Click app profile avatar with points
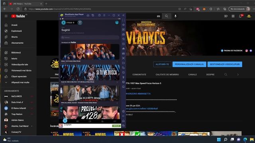Screen dimensions: 255x143 click(63, 23)
